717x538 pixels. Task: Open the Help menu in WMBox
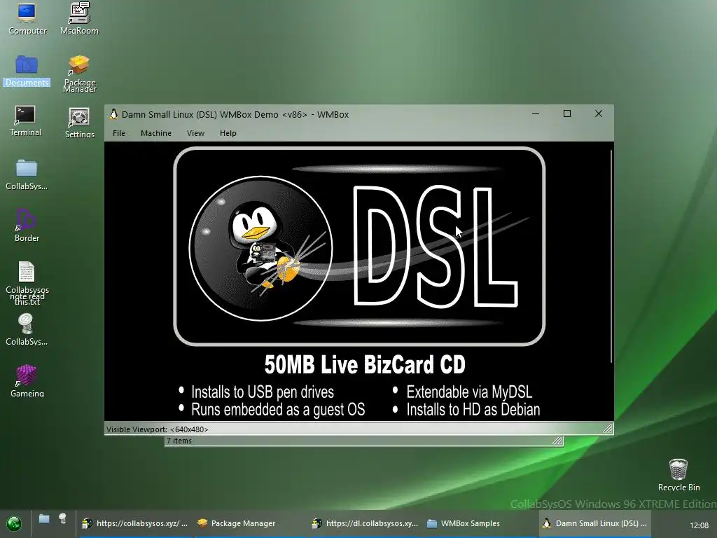pos(228,133)
